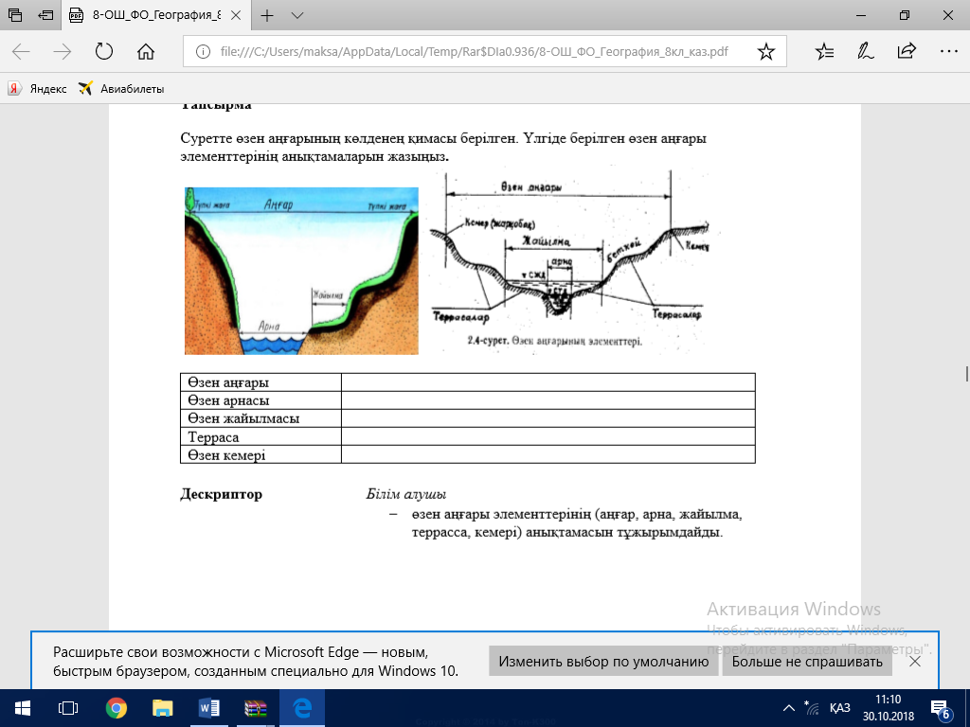This screenshot has height=727, width=970.
Task: Open a new tab with plus button
Action: point(267,15)
